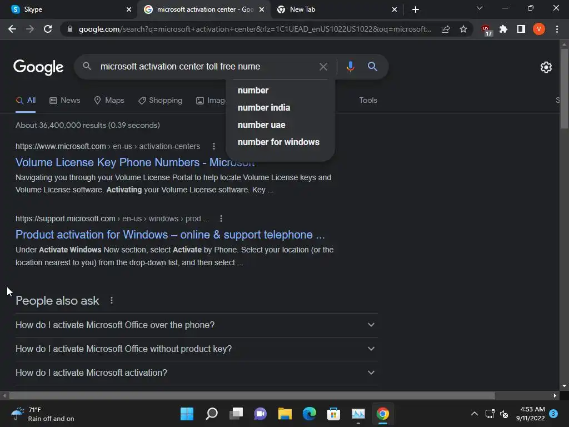Close the microsoft activation center tab
This screenshot has width=569, height=427.
262,9
